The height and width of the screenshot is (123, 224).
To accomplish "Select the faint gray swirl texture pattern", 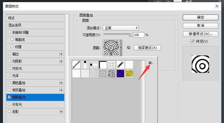I will click(94, 74).
